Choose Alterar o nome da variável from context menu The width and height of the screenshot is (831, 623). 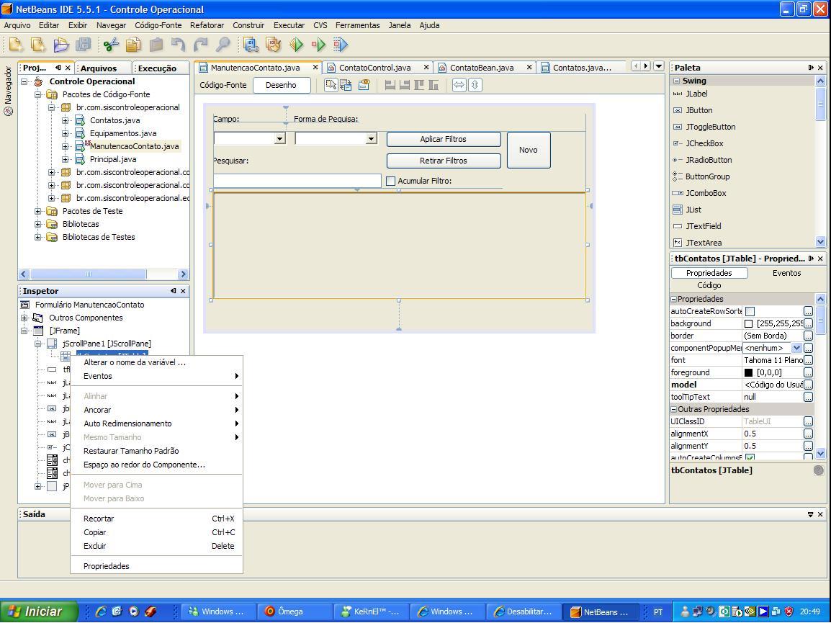tap(135, 363)
